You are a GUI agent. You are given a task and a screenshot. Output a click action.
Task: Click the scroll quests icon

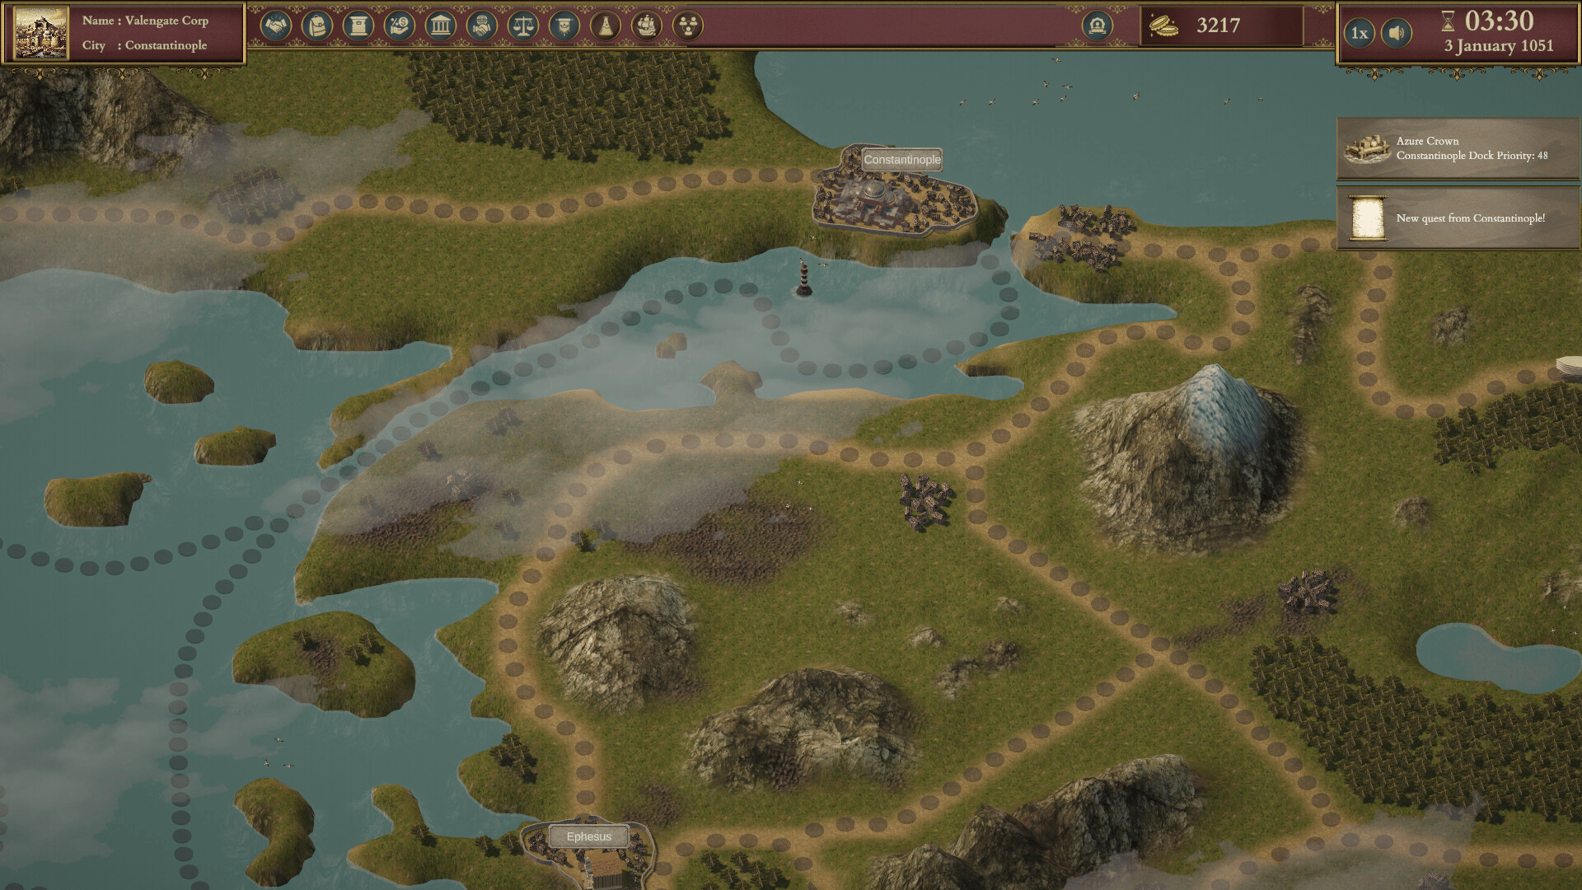(x=358, y=26)
